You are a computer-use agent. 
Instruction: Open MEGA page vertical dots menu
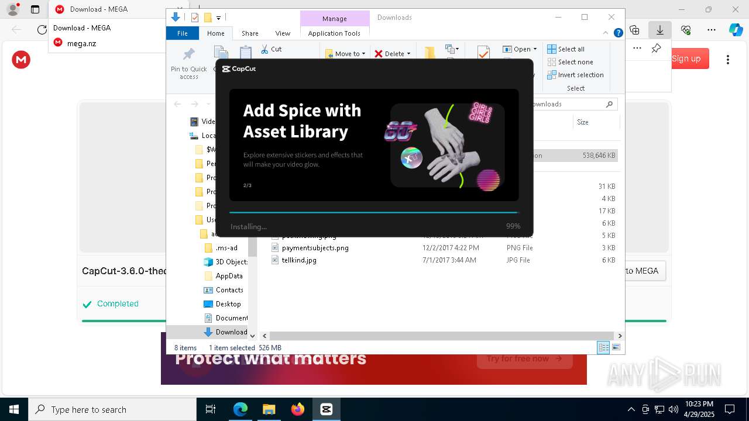pos(728,60)
